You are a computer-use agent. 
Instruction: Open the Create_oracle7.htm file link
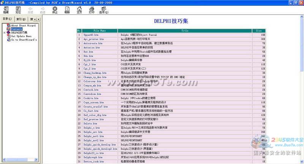(x=95, y=107)
